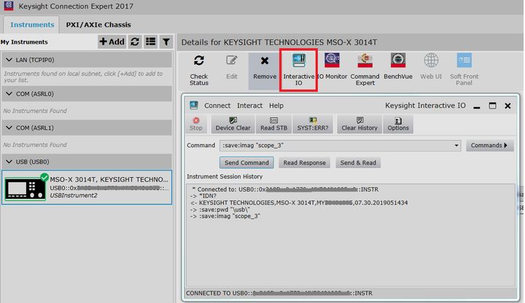Switch to the Instruments tab
The image size is (525, 303).
click(32, 25)
